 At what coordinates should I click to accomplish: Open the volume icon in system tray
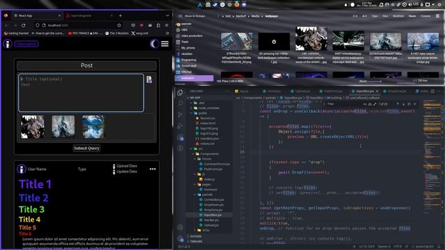click(x=410, y=5)
